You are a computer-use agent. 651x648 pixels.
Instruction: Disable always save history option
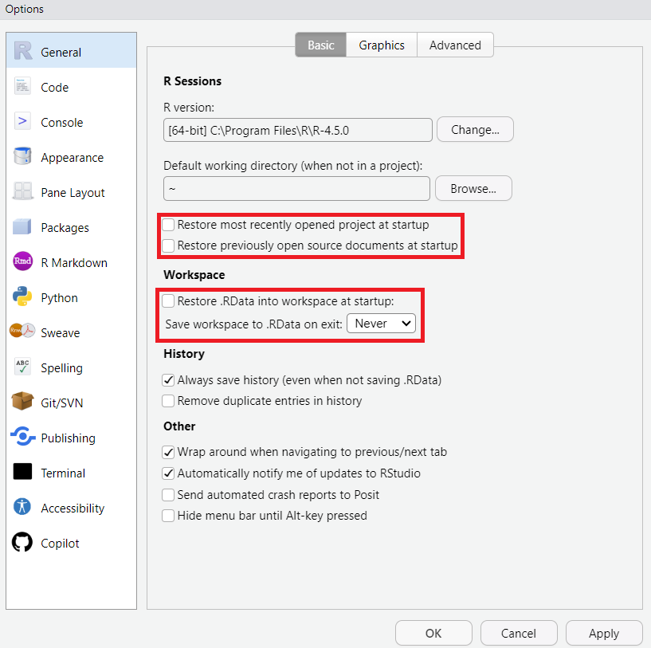(x=168, y=380)
